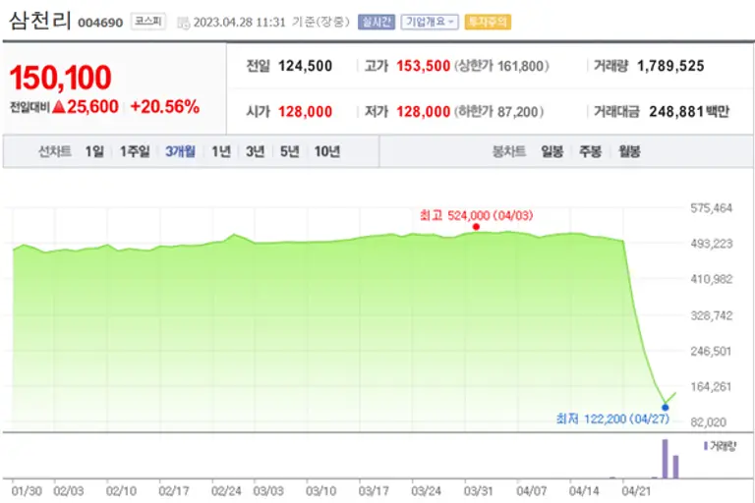Switch to 3년 chart range

pos(255,151)
